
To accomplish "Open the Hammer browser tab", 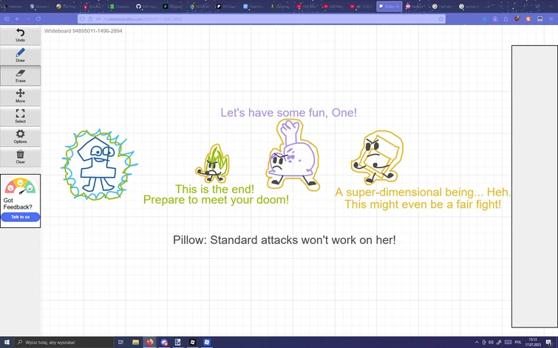I will point(13,7).
